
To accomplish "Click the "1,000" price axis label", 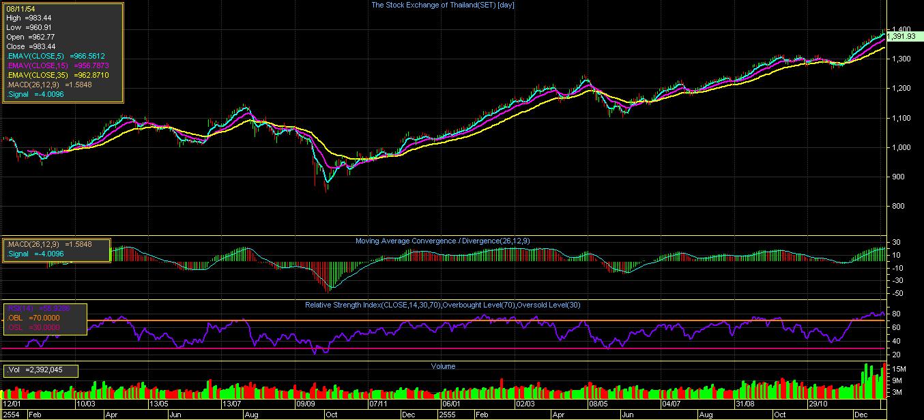I will tap(901, 147).
